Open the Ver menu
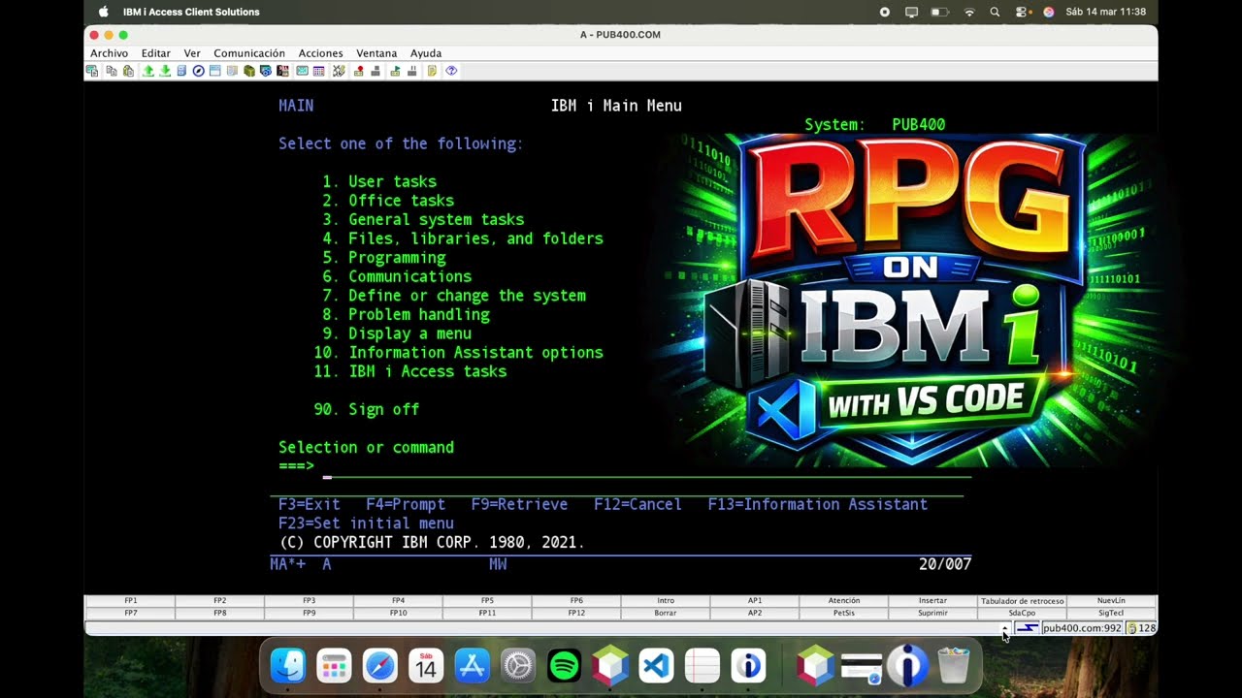The width and height of the screenshot is (1242, 698). coord(192,53)
